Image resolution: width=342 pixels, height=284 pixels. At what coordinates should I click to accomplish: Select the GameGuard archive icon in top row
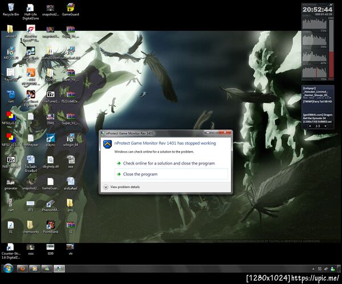click(70, 10)
